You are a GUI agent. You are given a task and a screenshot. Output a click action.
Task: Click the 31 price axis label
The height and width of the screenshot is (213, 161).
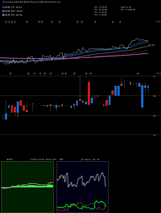tap(154, 136)
